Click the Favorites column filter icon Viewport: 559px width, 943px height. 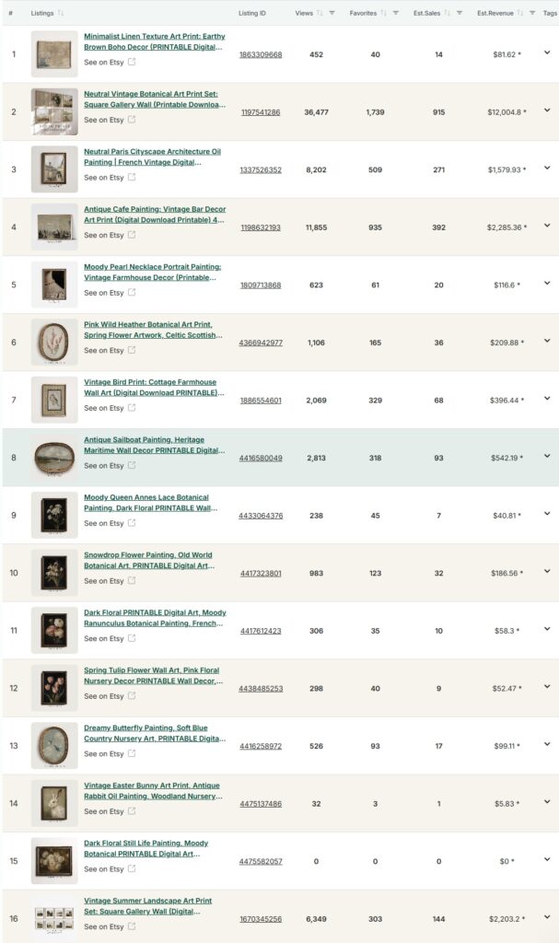395,14
